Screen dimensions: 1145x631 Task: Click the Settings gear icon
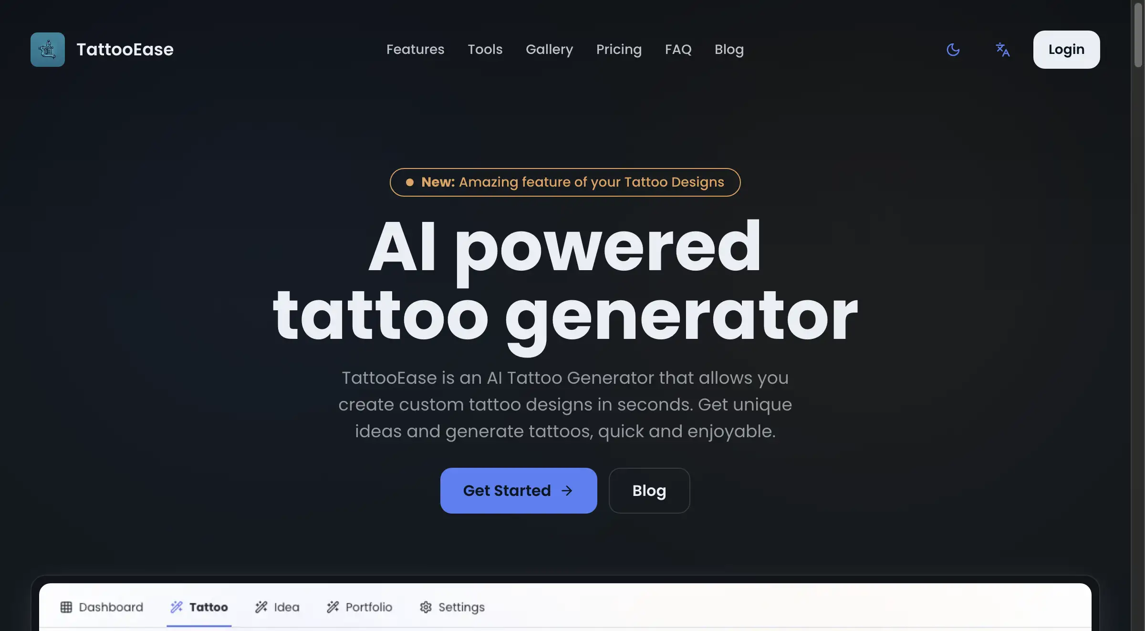425,606
